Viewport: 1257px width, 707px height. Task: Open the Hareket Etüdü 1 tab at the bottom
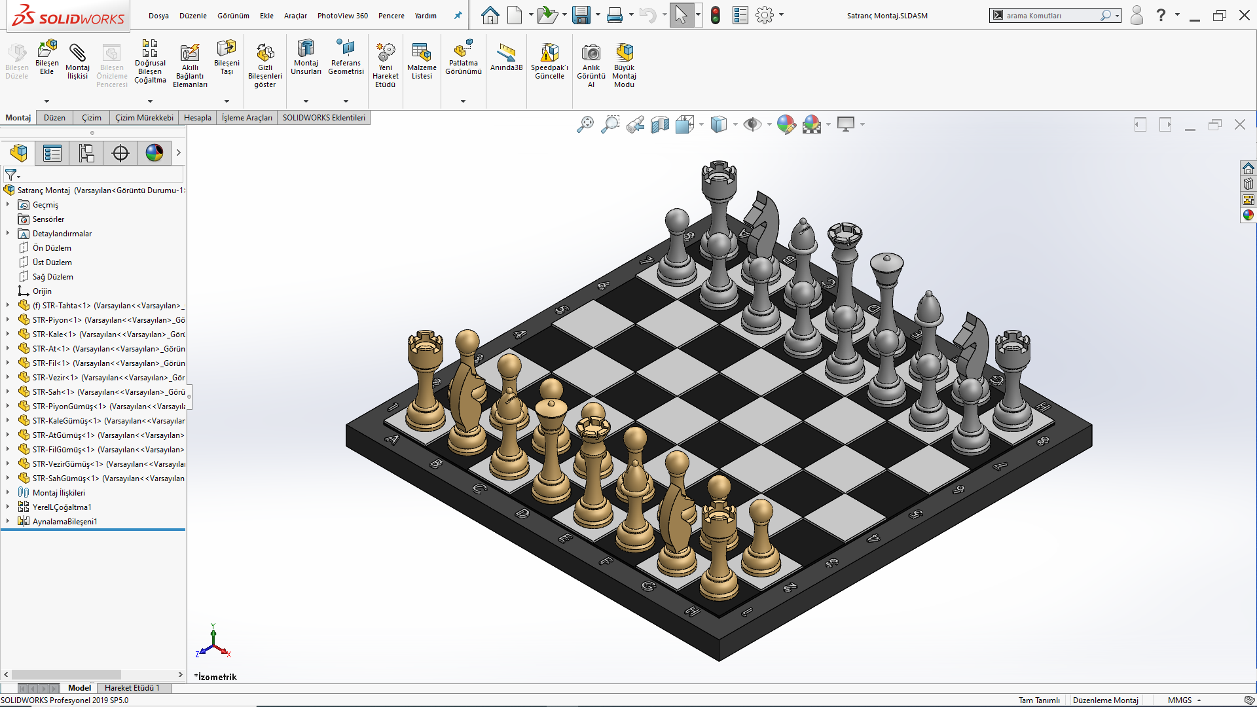pyautogui.click(x=132, y=688)
